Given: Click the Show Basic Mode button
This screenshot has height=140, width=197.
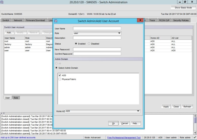Looking at the screenshot, I should point(183,8).
